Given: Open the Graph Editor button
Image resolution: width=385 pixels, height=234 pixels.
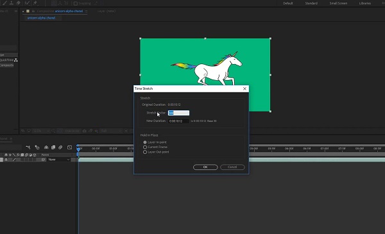Looking at the screenshot, I should (x=70, y=147).
